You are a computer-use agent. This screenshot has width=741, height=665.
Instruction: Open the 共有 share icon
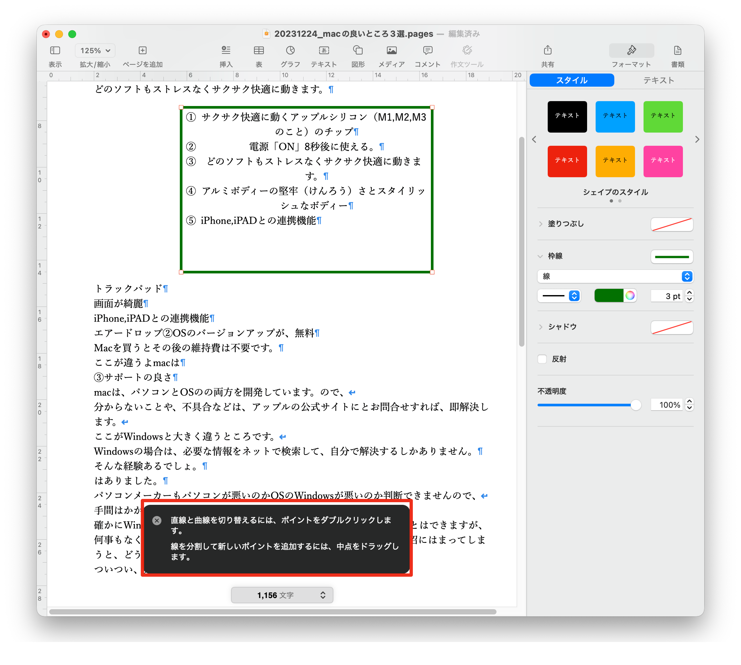547,51
